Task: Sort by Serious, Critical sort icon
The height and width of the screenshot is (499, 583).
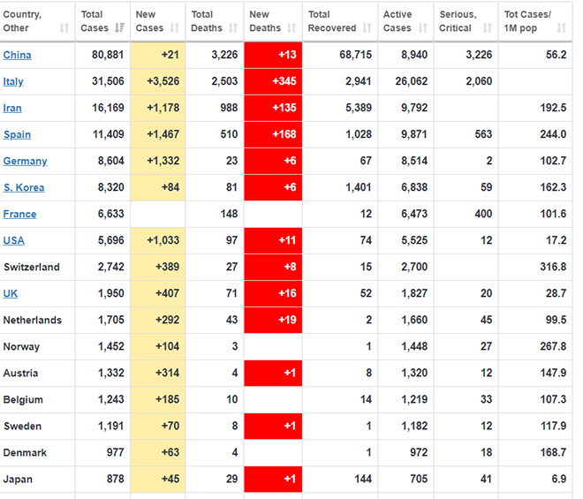Action: click(x=487, y=28)
